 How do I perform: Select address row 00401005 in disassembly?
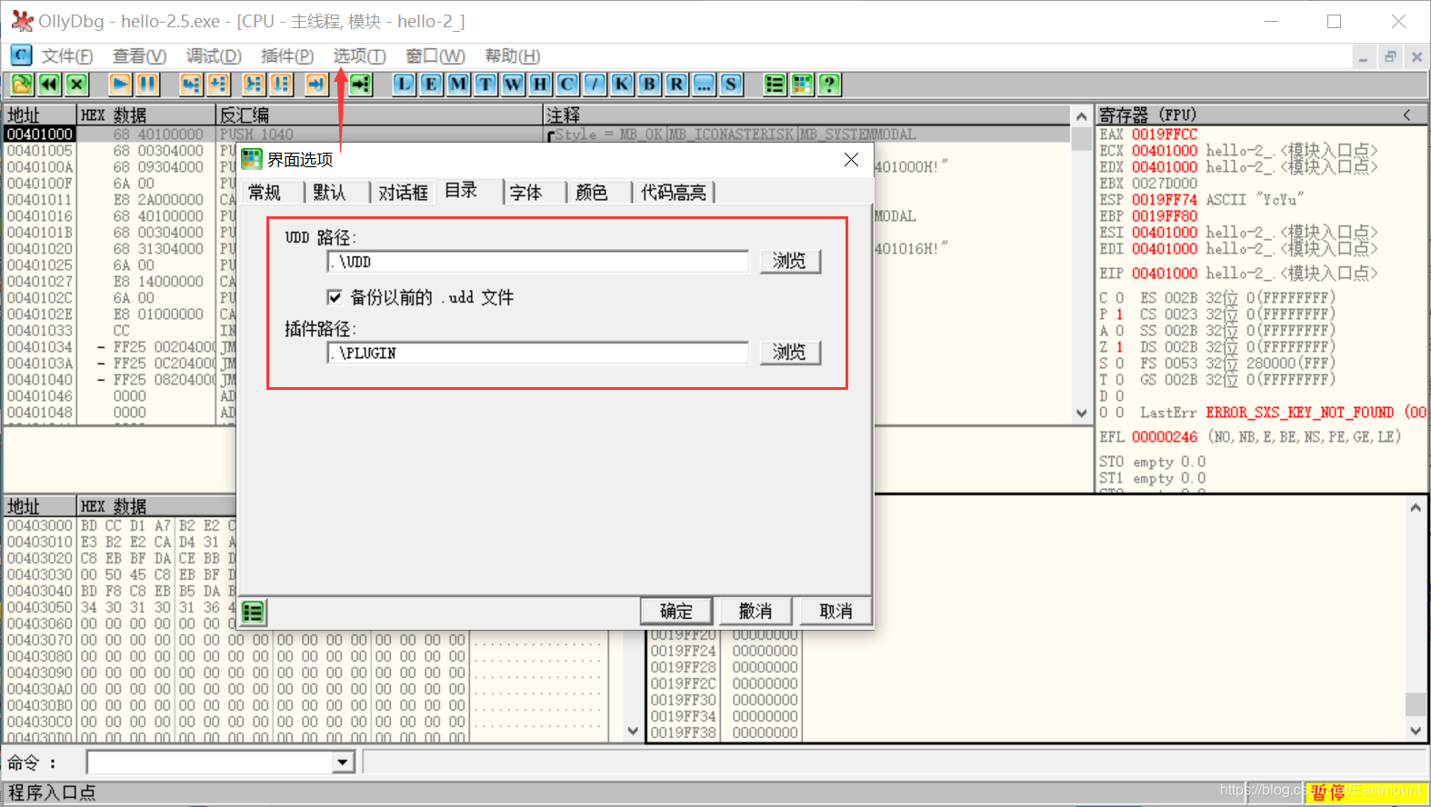pyautogui.click(x=40, y=151)
